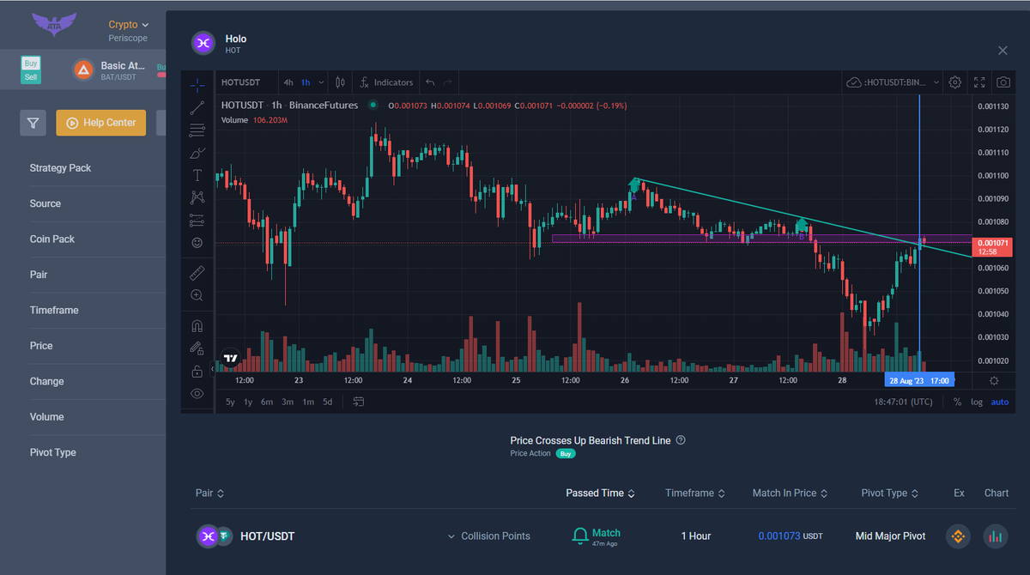The height and width of the screenshot is (575, 1030).
Task: Sort the table by Passed Time
Action: (599, 493)
